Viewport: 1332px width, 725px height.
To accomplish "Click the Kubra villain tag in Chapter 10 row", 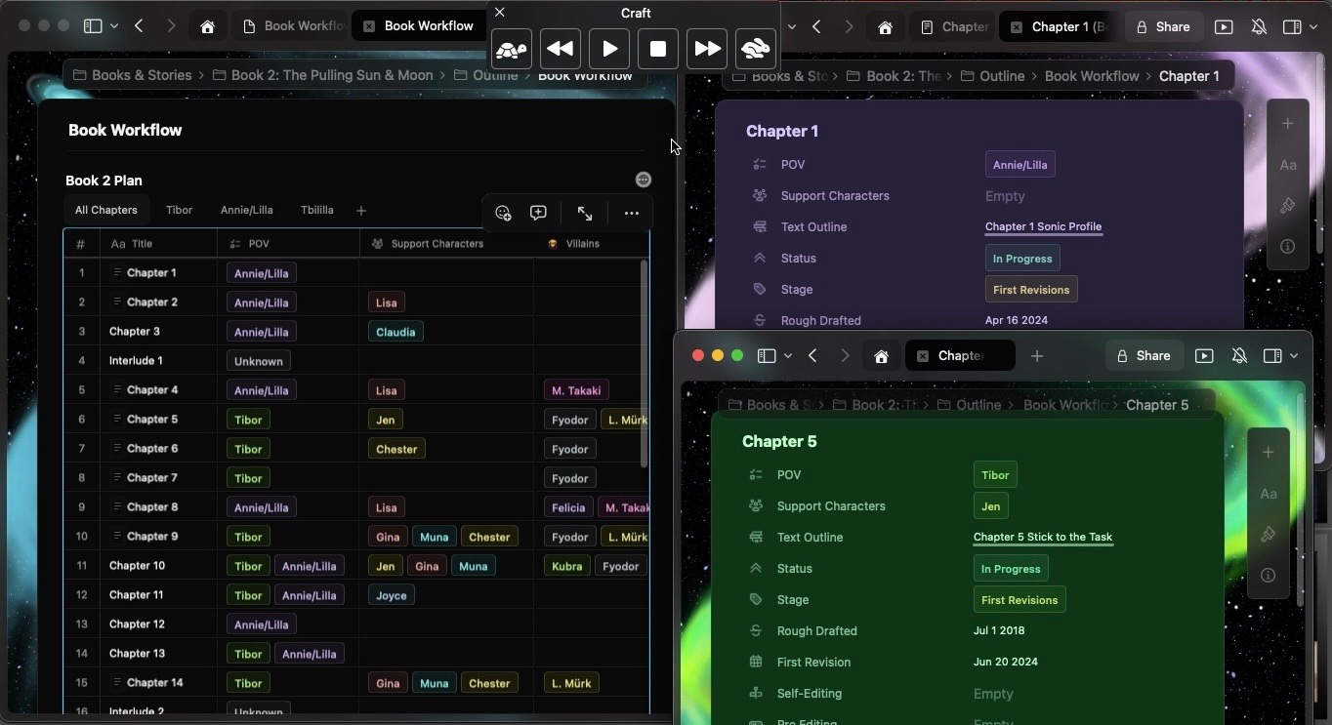I will click(566, 566).
